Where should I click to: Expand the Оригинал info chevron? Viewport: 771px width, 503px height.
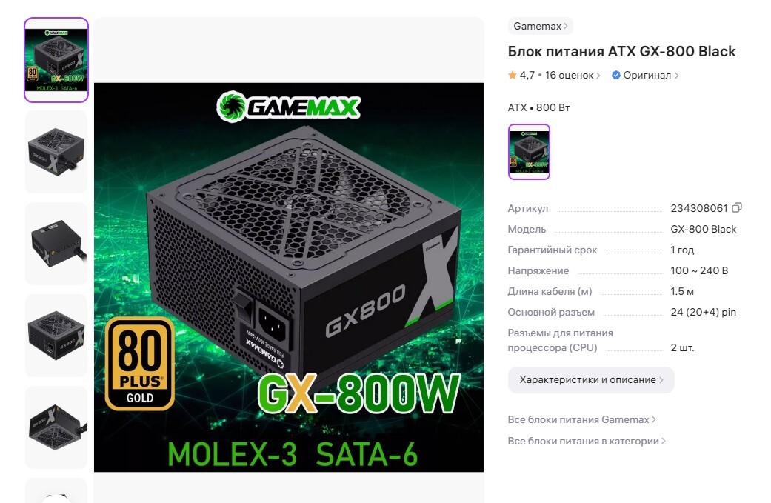[x=677, y=76]
